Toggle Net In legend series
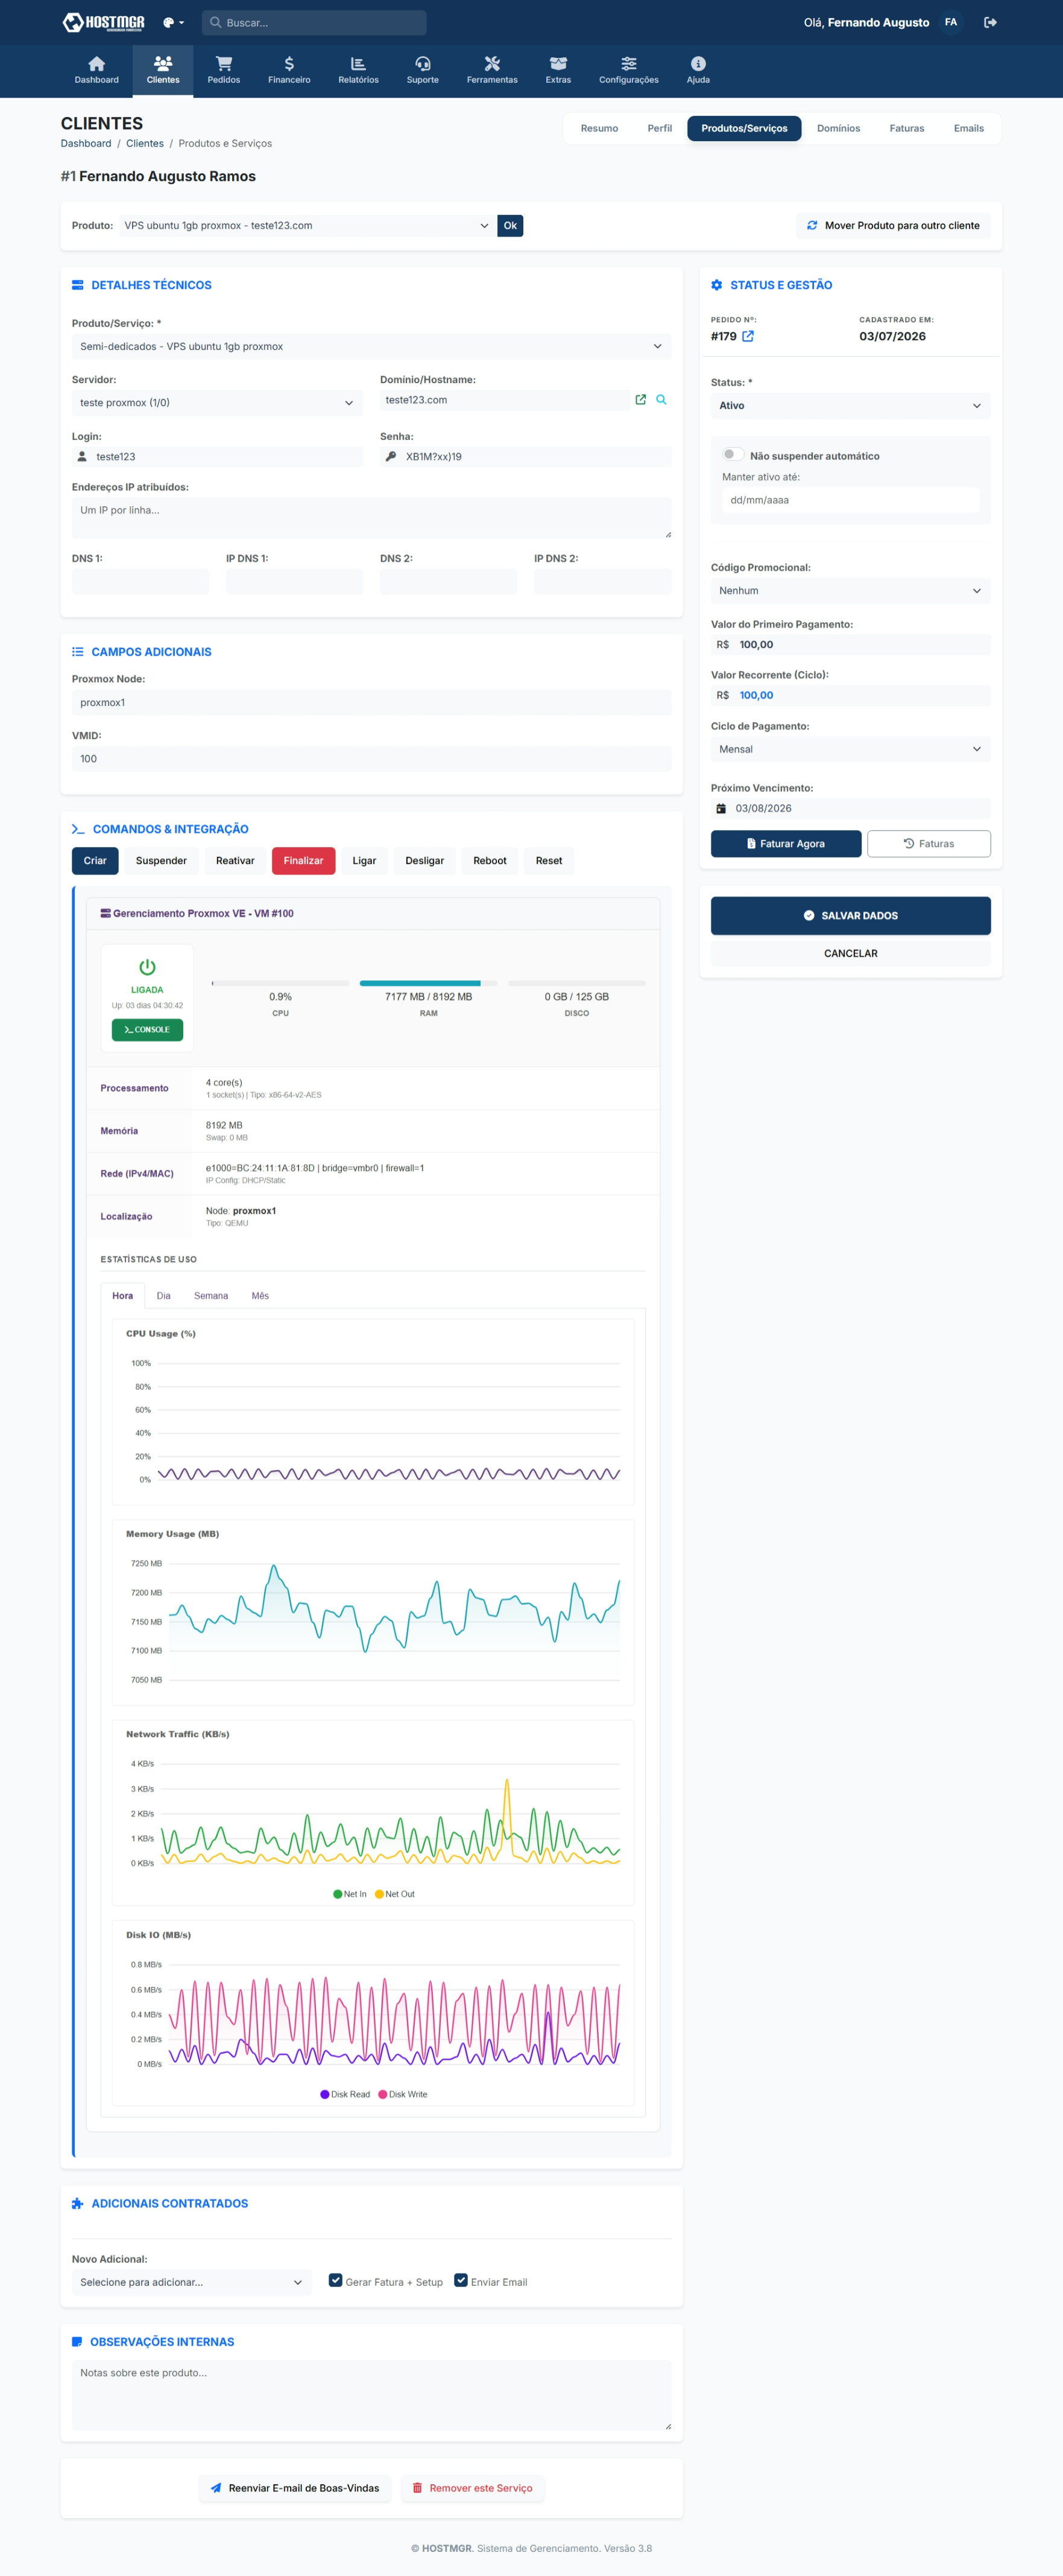1063x2576 pixels. [350, 1894]
